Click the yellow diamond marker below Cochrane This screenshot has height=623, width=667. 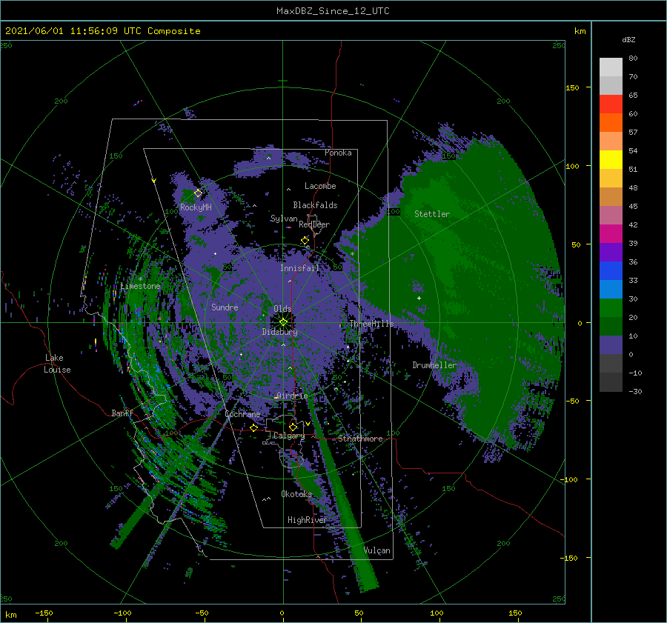[254, 427]
